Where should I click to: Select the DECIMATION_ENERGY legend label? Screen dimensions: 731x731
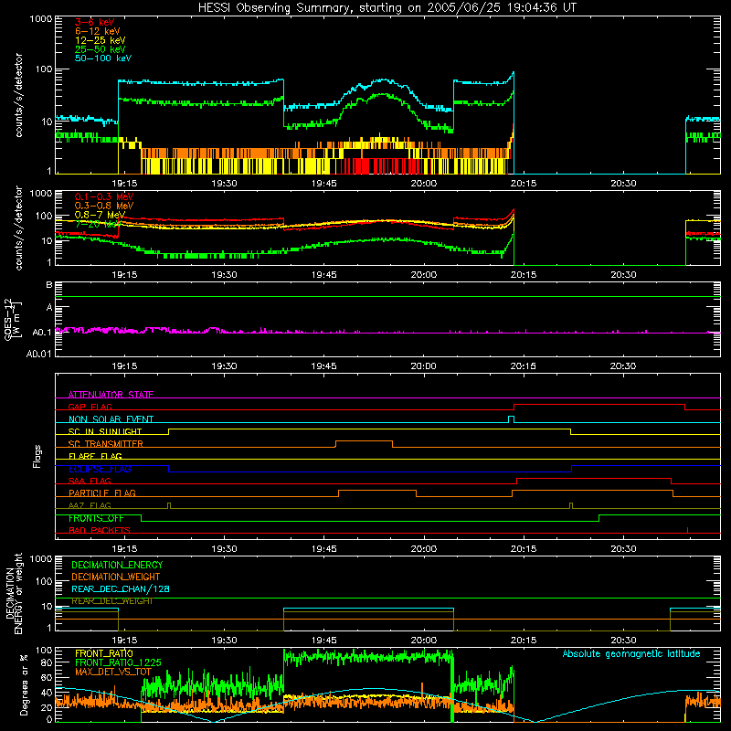tap(117, 565)
